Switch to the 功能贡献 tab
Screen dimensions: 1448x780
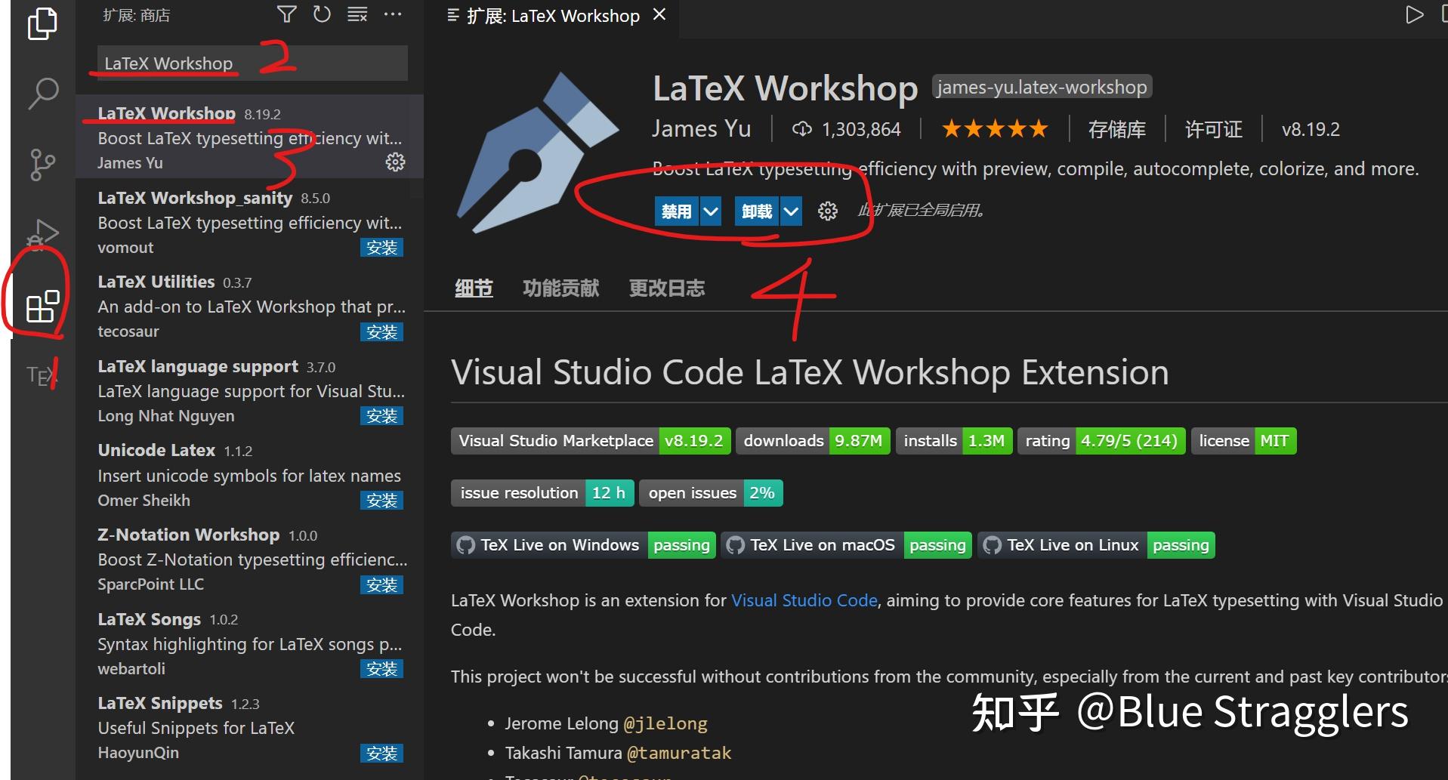(560, 287)
